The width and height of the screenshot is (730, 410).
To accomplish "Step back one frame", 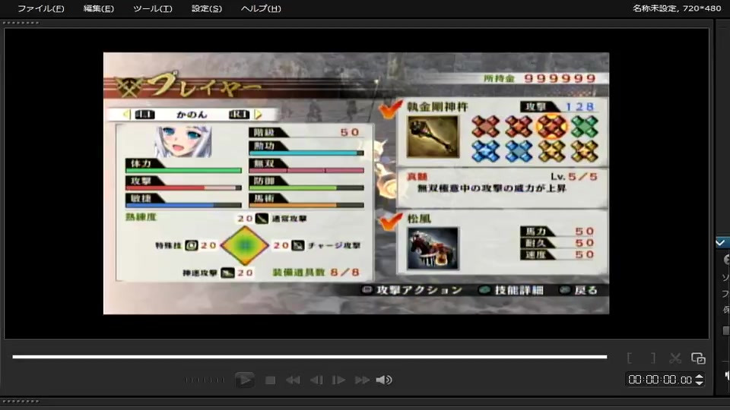I will coord(316,380).
